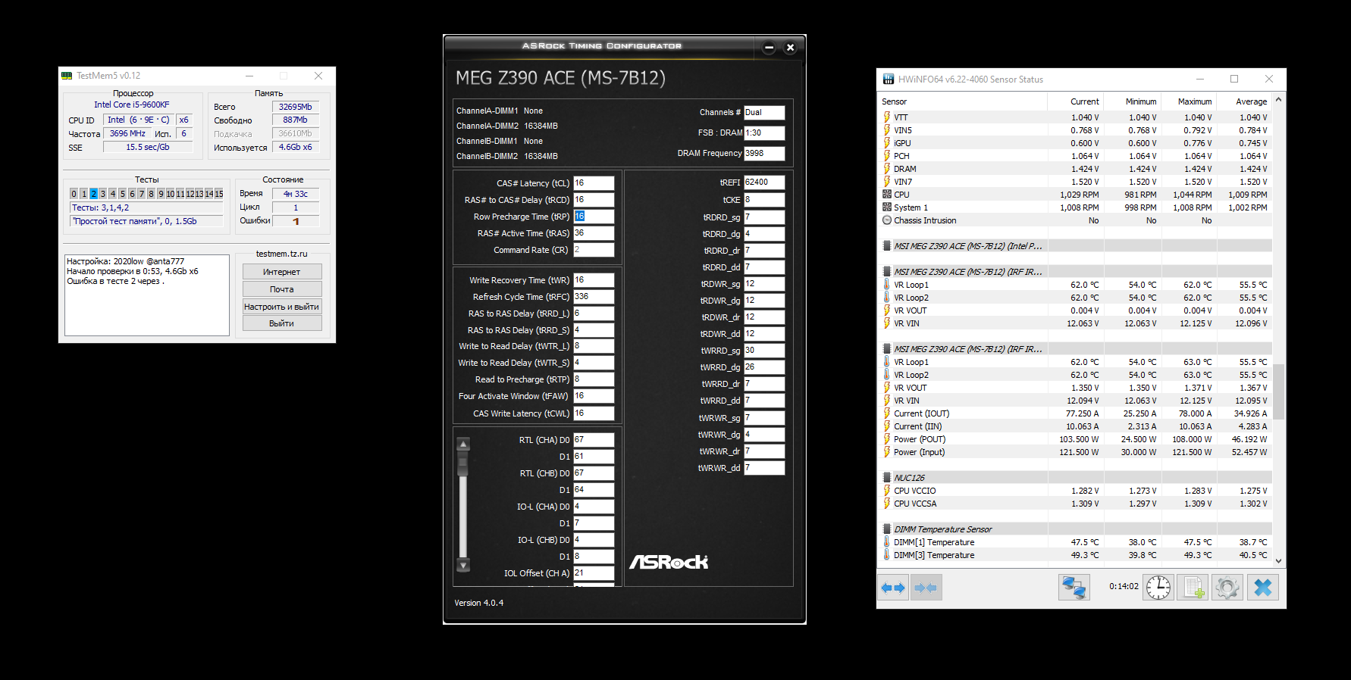Click the HWiNFO sensor list scrollbar thumb
Viewport: 1351px width, 680px height.
pyautogui.click(x=1278, y=391)
